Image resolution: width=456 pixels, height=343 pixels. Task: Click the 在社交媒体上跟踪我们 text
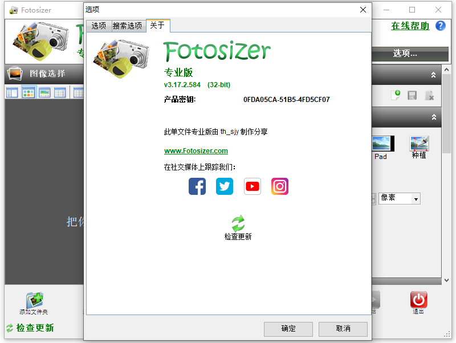(x=199, y=167)
